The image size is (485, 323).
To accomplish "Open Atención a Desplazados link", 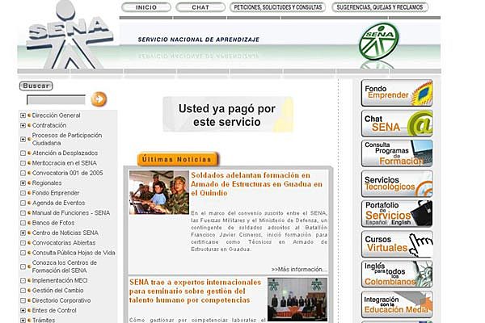I will tap(65, 153).
